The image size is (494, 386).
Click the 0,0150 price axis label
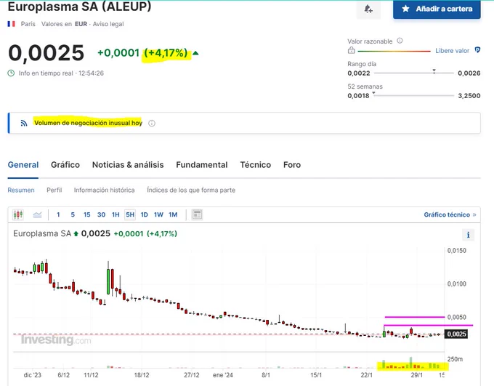pos(456,251)
